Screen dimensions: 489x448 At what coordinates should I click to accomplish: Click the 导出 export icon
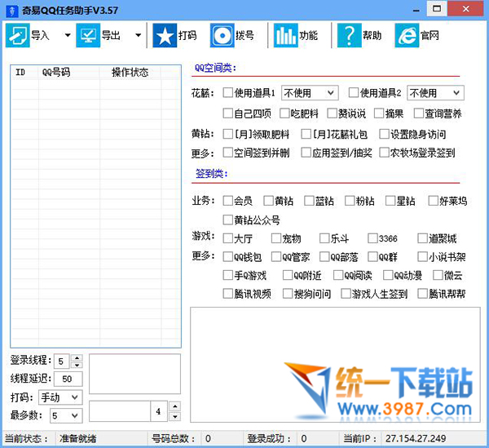88,35
